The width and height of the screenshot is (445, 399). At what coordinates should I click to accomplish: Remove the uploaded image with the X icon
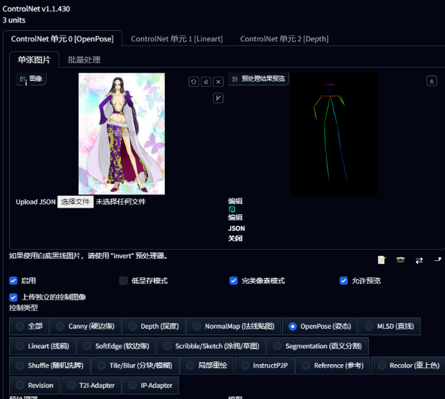click(218, 82)
